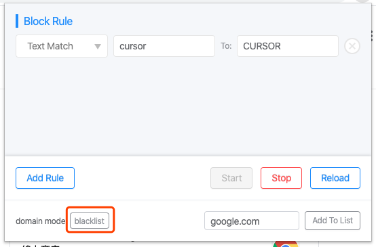Click the blue accent bar beside Block Rule
Image resolution: width=376 pixels, height=247 pixels.
(17, 21)
